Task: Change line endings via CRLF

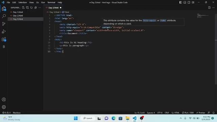Action: 167,113
